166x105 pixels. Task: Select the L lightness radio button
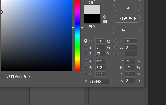point(116,41)
